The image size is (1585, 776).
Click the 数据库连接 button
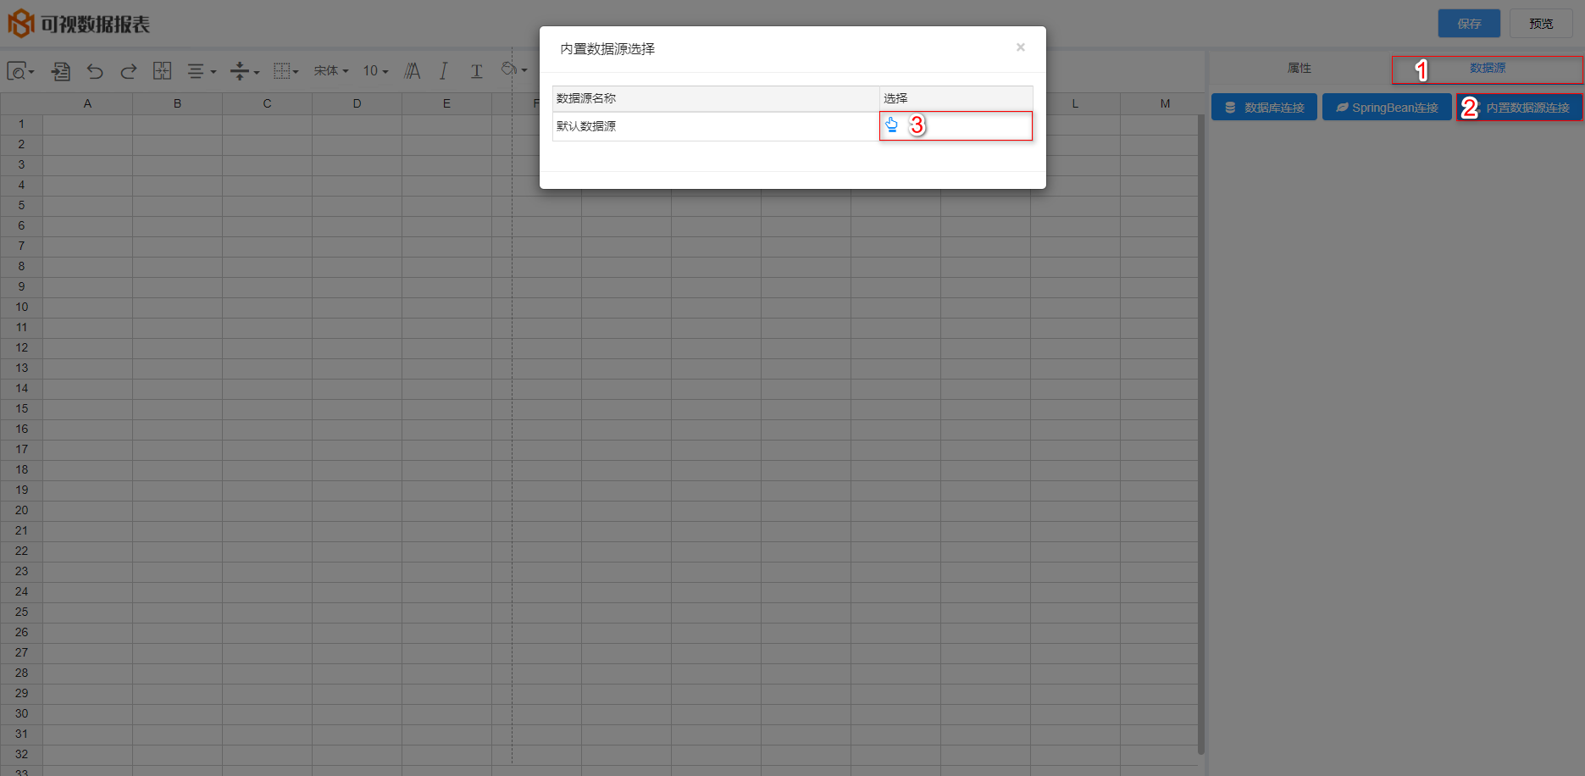point(1264,108)
